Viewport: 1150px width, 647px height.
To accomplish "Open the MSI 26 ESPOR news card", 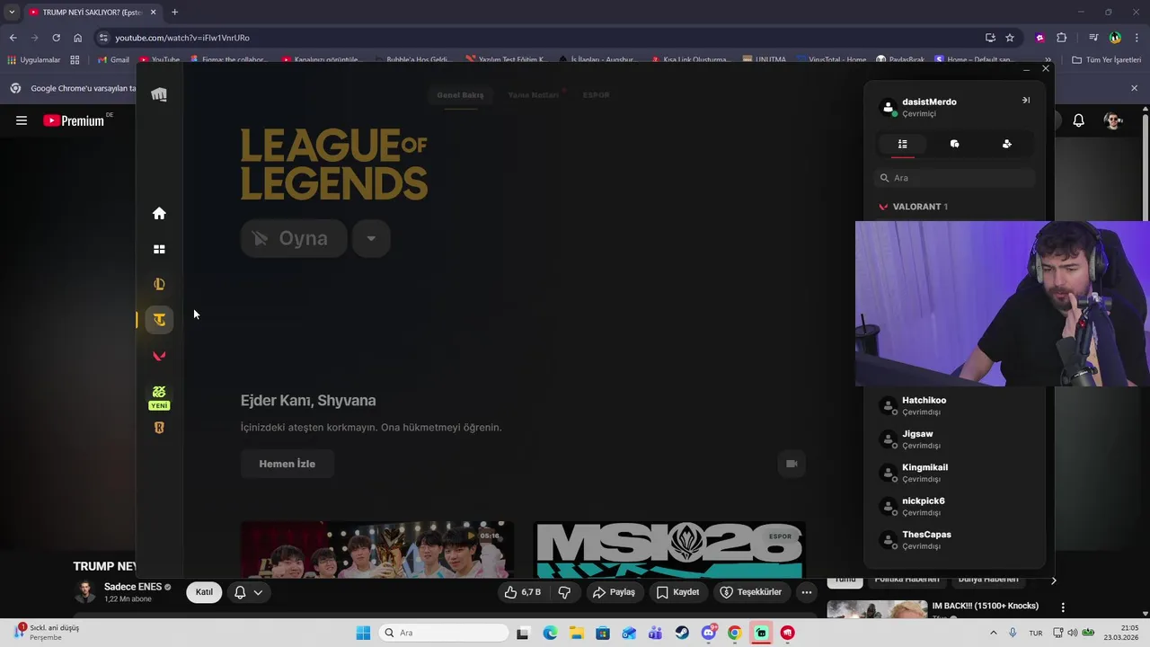I will (669, 549).
